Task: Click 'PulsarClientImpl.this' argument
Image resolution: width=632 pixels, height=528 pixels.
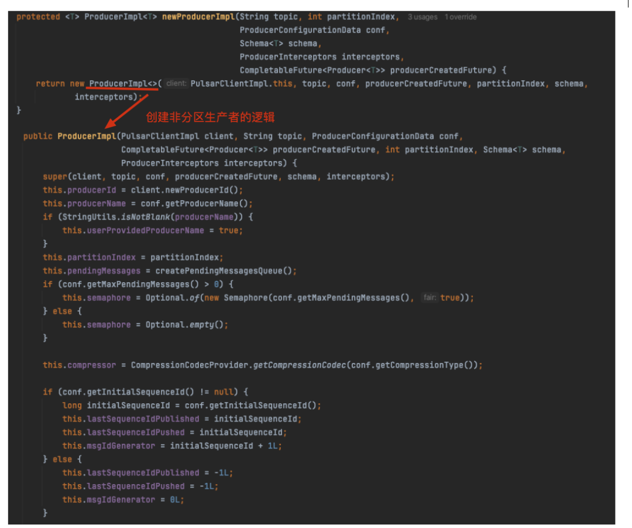Action: click(x=241, y=84)
